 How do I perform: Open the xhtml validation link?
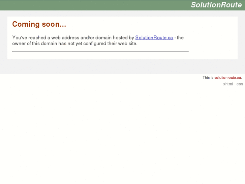click(x=228, y=84)
